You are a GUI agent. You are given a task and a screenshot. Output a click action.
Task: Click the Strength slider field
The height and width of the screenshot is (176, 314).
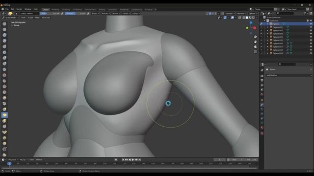click(75, 14)
